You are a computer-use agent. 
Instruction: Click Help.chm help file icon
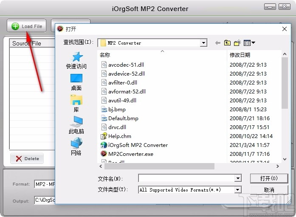click(104, 136)
